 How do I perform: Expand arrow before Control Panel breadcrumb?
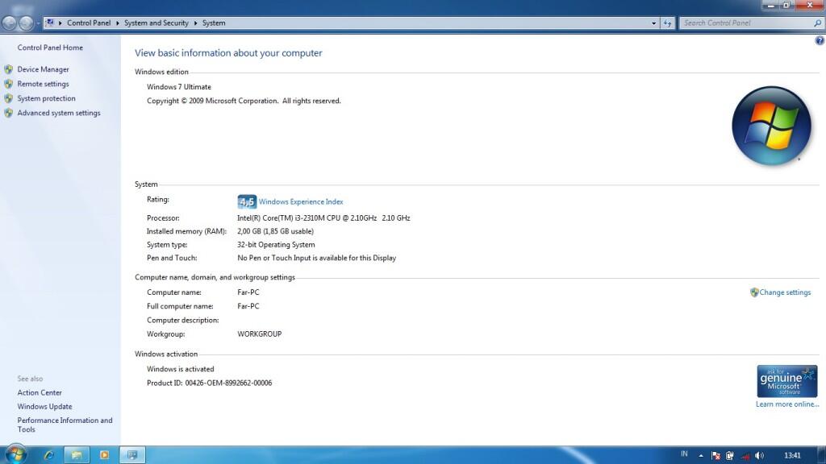60,23
